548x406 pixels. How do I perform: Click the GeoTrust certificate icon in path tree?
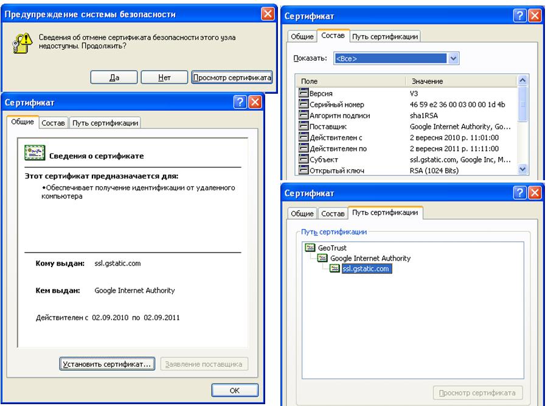tap(310, 248)
